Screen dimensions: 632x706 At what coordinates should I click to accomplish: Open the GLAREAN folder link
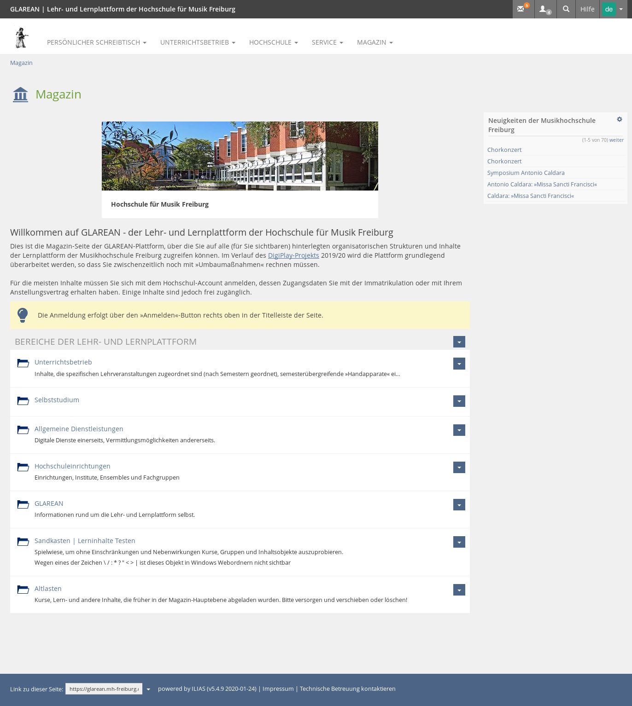pyautogui.click(x=49, y=503)
